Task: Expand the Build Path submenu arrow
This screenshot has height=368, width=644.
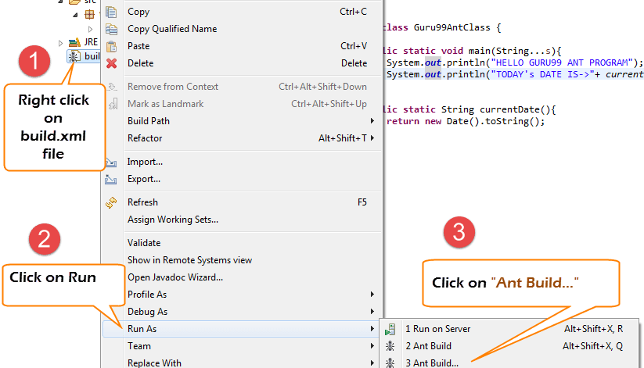Action: click(x=372, y=121)
